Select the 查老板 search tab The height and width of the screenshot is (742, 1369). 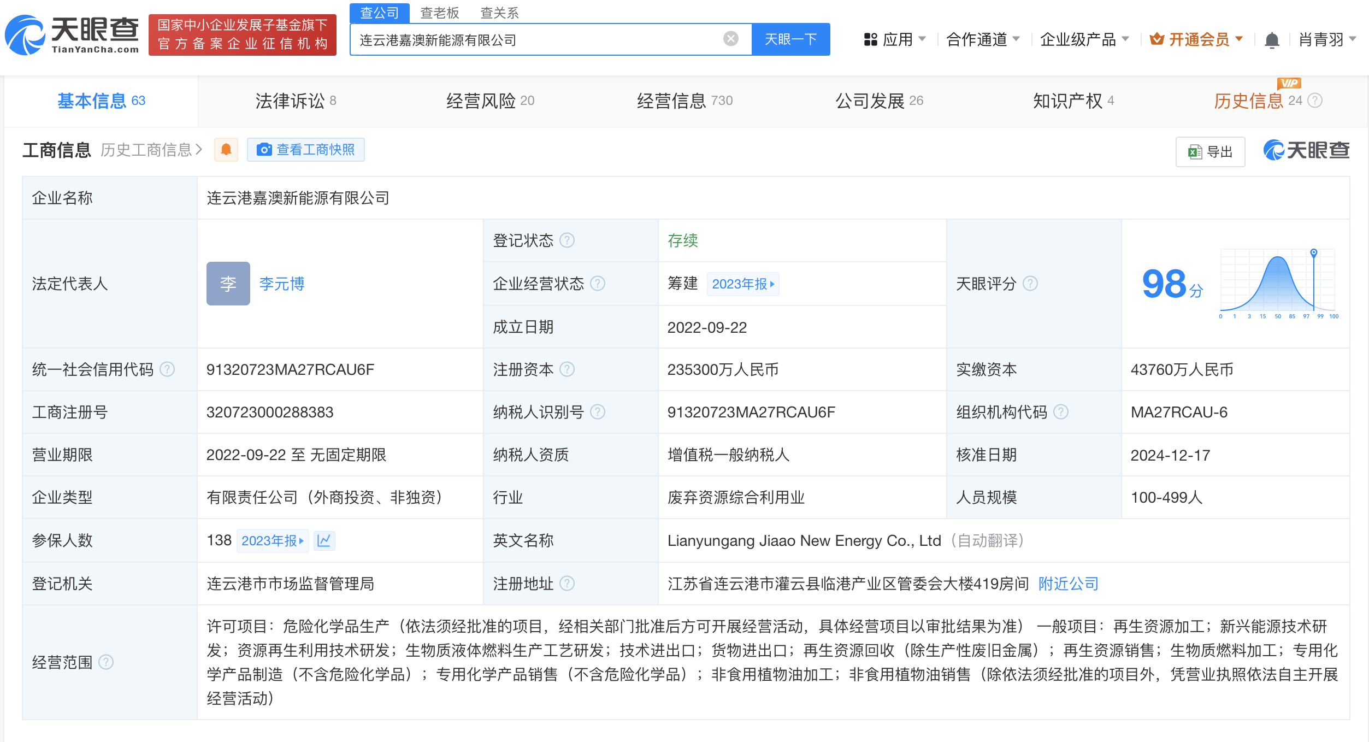click(440, 13)
